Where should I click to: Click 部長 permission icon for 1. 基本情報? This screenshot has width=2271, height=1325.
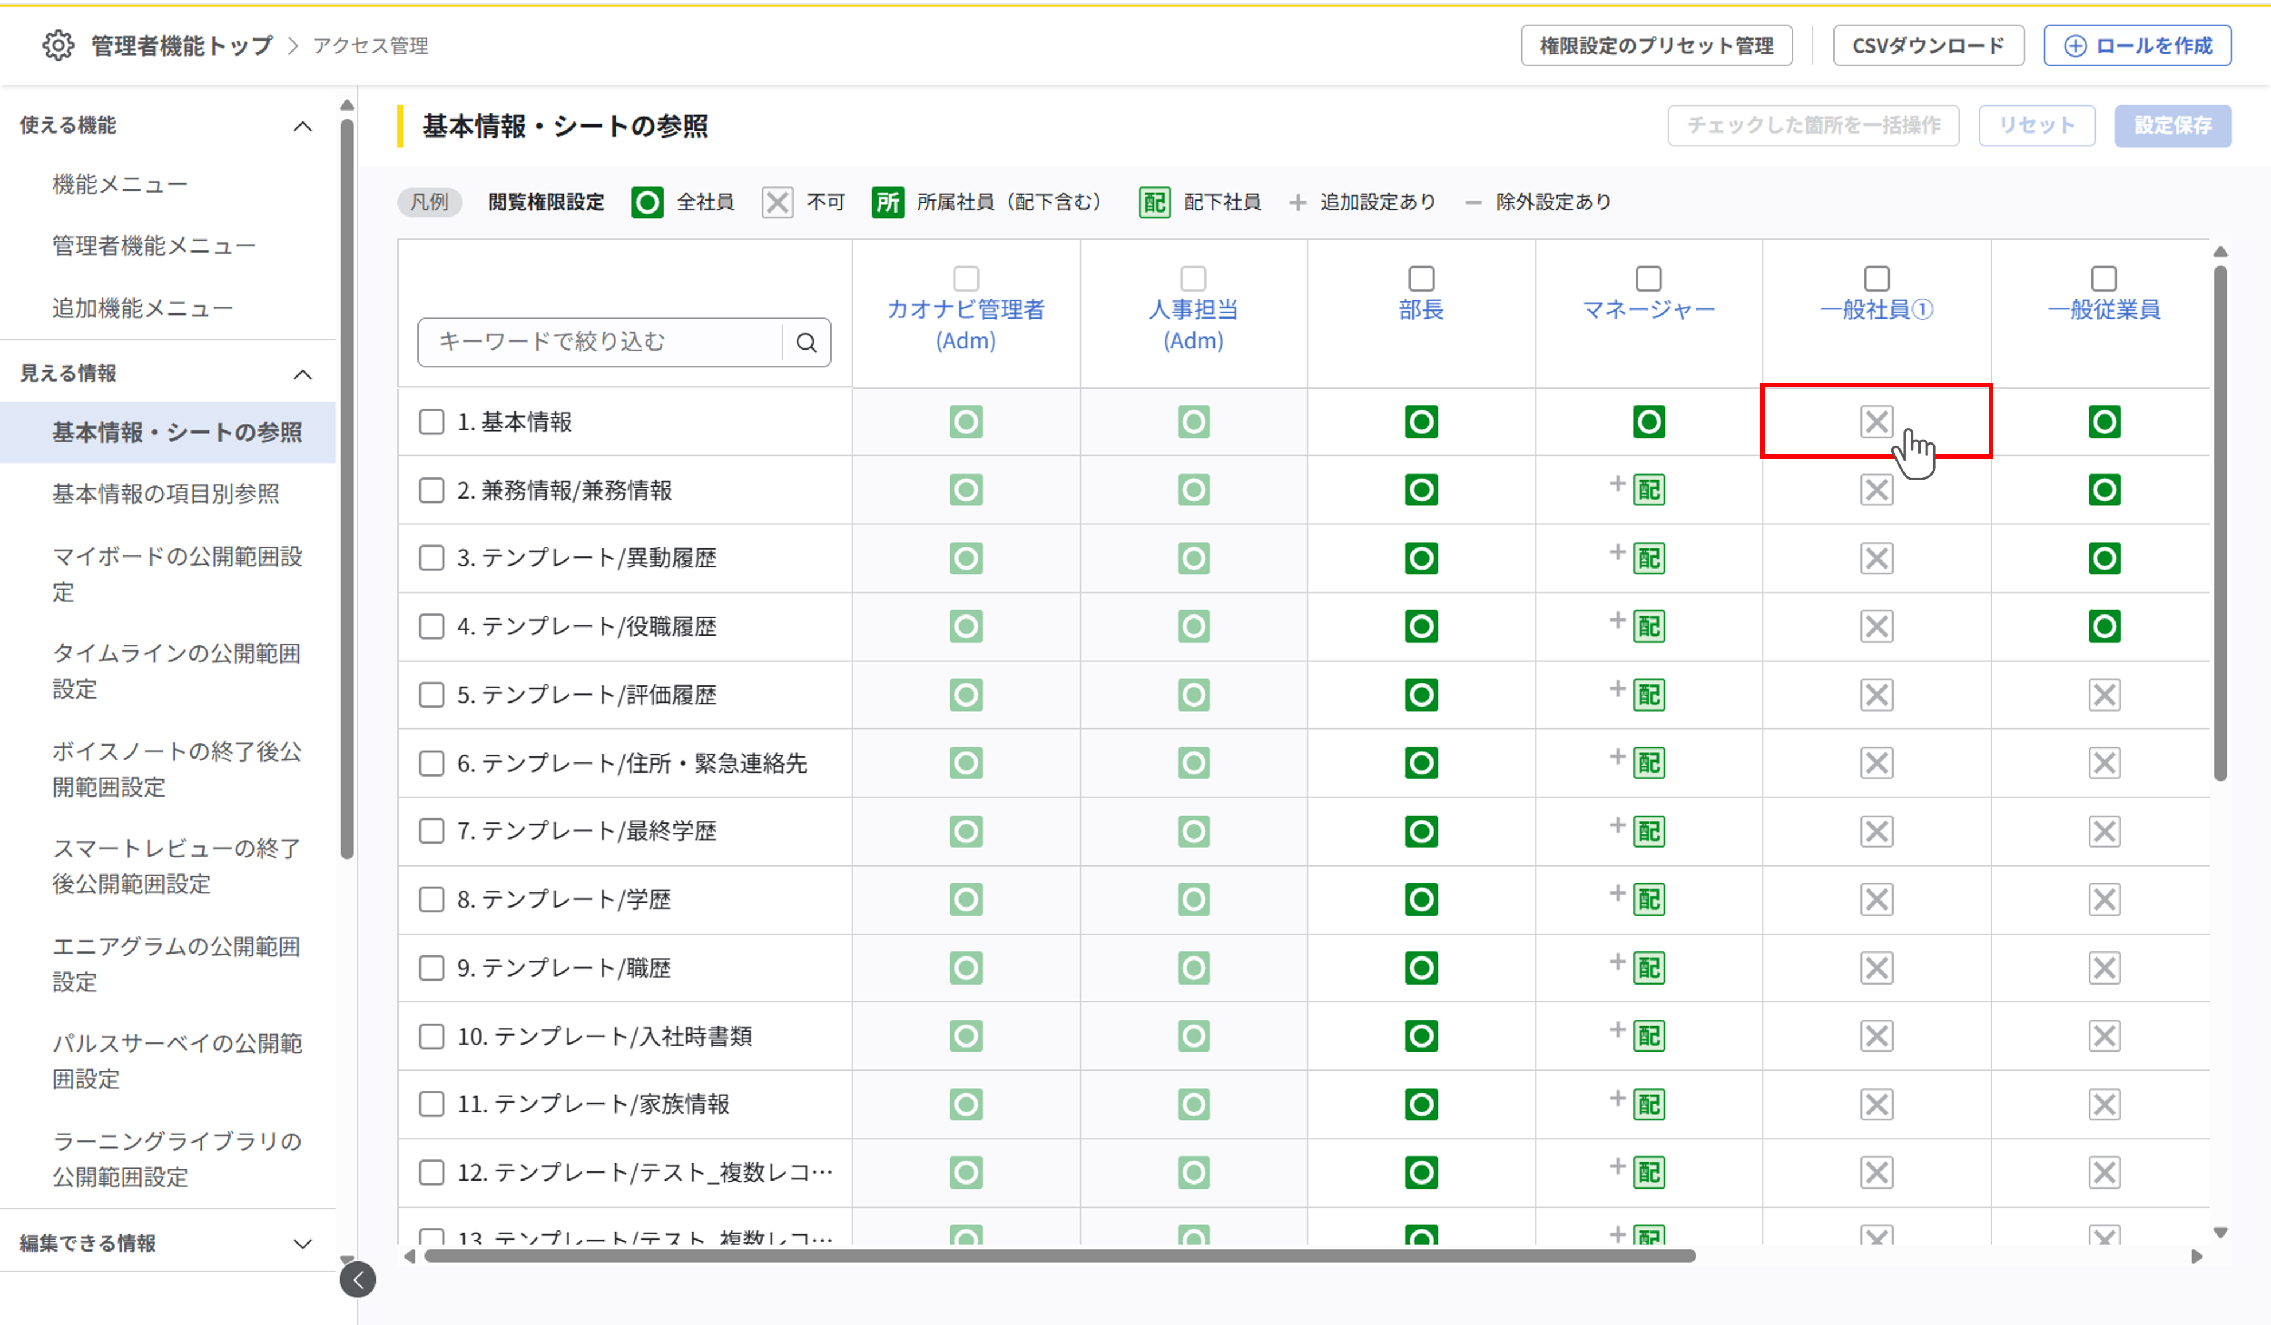tap(1421, 422)
